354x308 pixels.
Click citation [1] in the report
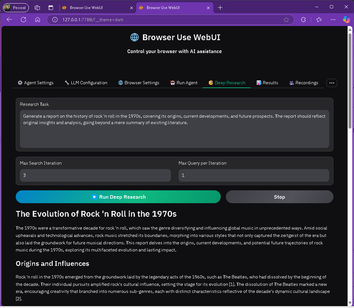tap(232, 284)
